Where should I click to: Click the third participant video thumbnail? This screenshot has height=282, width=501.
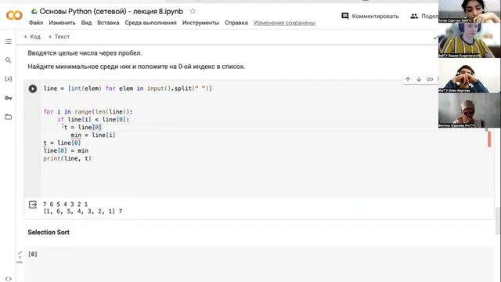point(469,75)
